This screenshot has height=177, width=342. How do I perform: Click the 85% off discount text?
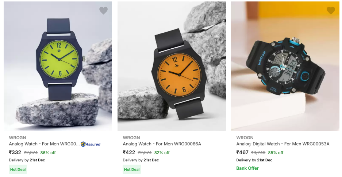pyautogui.click(x=276, y=153)
